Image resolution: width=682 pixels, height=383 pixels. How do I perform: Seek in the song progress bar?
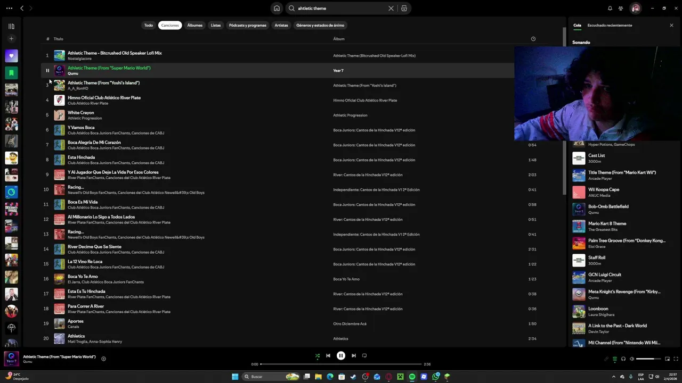341,364
